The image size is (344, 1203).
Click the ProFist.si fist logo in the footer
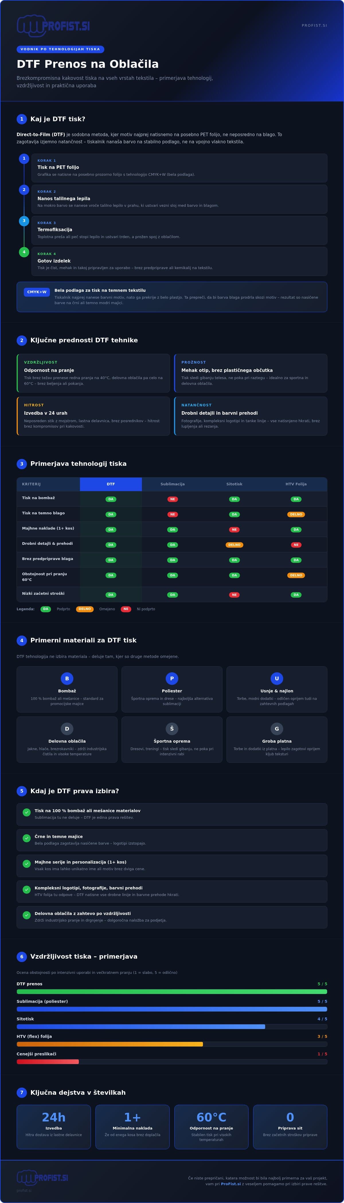click(42, 1177)
